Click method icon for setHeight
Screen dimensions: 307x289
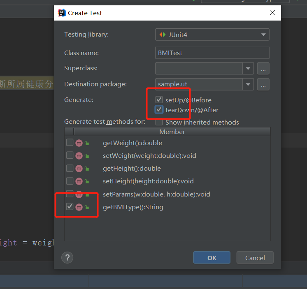pos(79,181)
